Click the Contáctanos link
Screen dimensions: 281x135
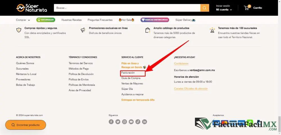(x=181, y=63)
